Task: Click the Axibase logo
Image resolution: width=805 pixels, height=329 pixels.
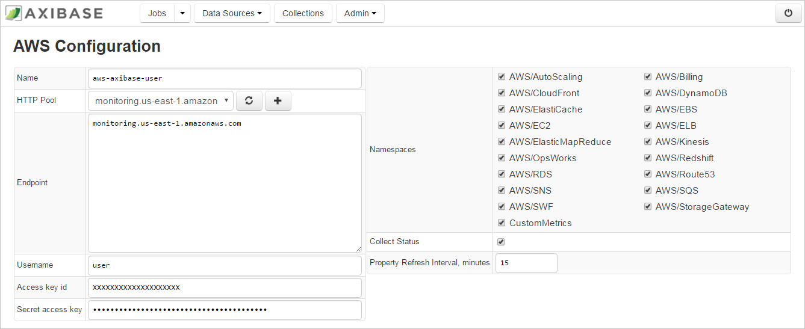Action: 54,13
